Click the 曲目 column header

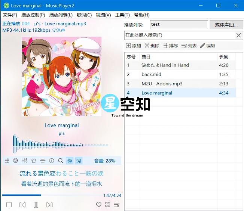(179, 57)
